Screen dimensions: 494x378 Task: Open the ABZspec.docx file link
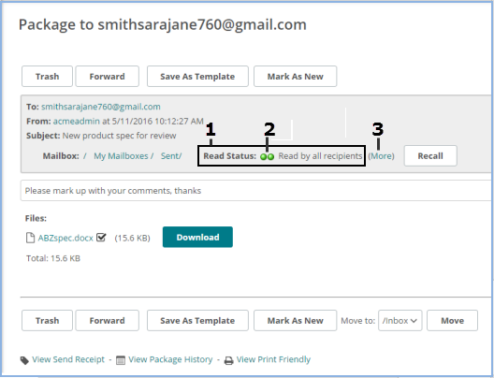click(x=65, y=238)
